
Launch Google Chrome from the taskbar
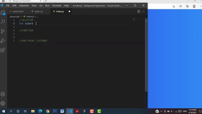(x=48, y=111)
